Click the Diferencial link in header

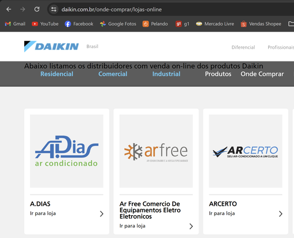point(243,47)
